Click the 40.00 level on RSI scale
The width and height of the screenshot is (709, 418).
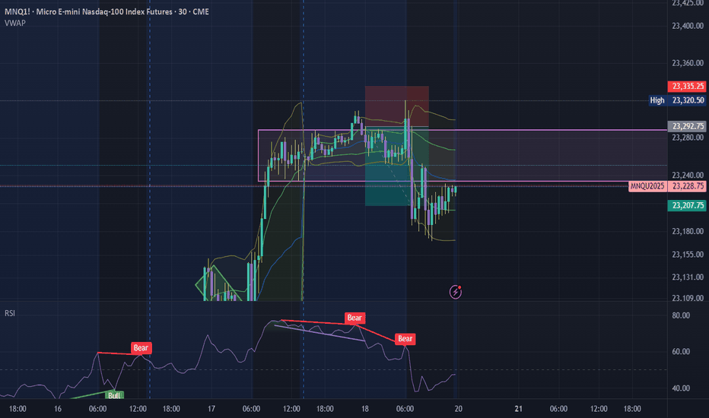tap(681, 388)
